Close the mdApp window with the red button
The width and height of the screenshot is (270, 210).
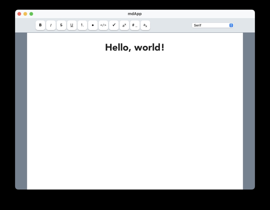click(x=19, y=14)
